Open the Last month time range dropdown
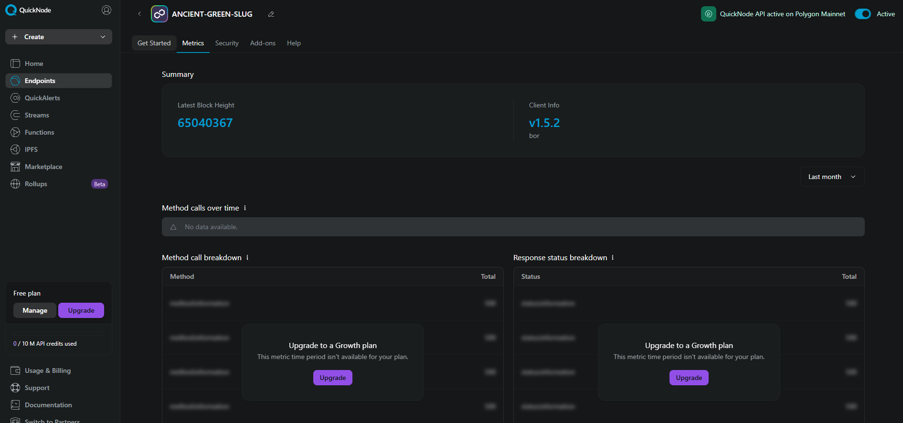The width and height of the screenshot is (903, 423). [832, 177]
